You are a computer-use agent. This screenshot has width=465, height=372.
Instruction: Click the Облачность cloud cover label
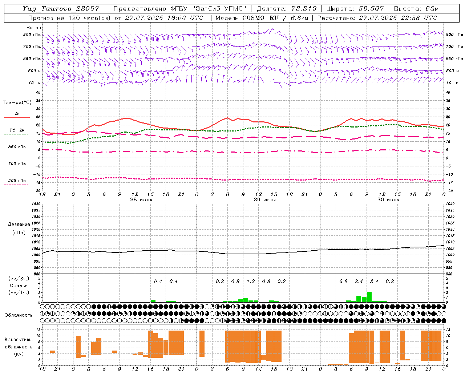(19, 315)
